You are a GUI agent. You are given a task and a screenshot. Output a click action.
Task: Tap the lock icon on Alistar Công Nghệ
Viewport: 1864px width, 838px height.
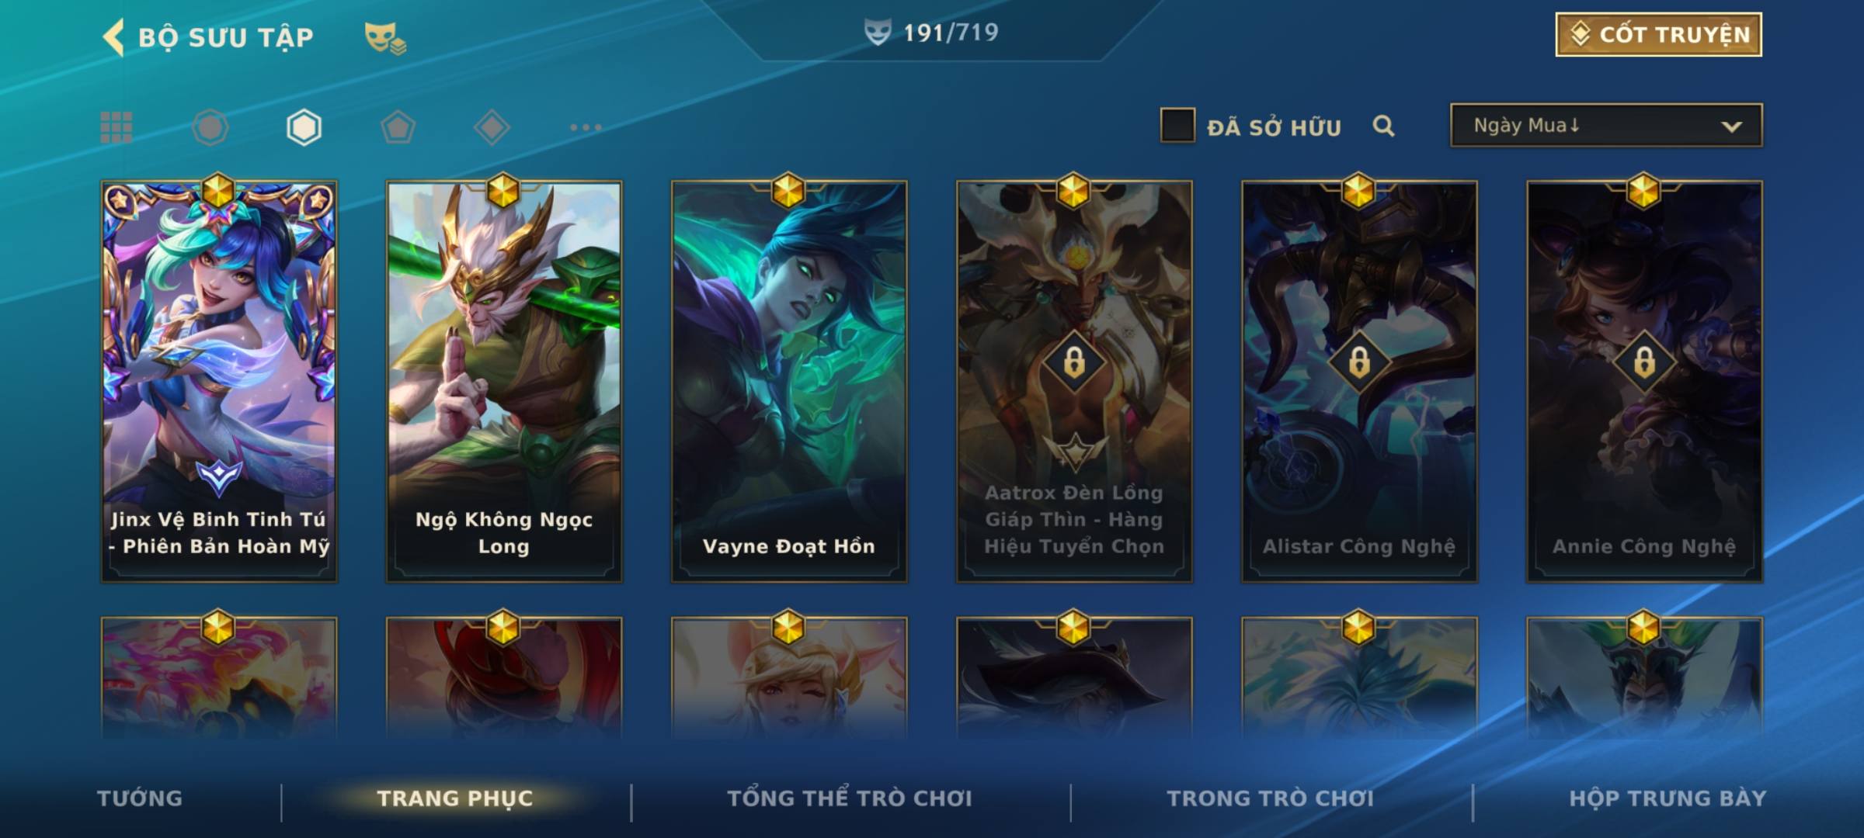pyautogui.click(x=1359, y=361)
